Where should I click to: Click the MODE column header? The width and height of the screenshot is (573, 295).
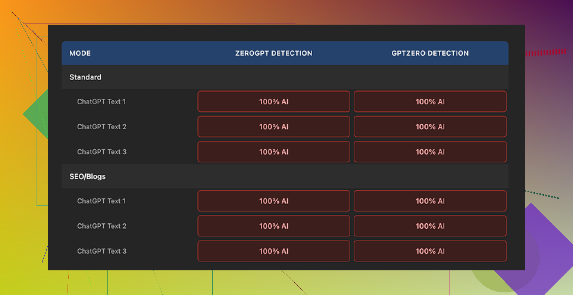click(x=80, y=53)
